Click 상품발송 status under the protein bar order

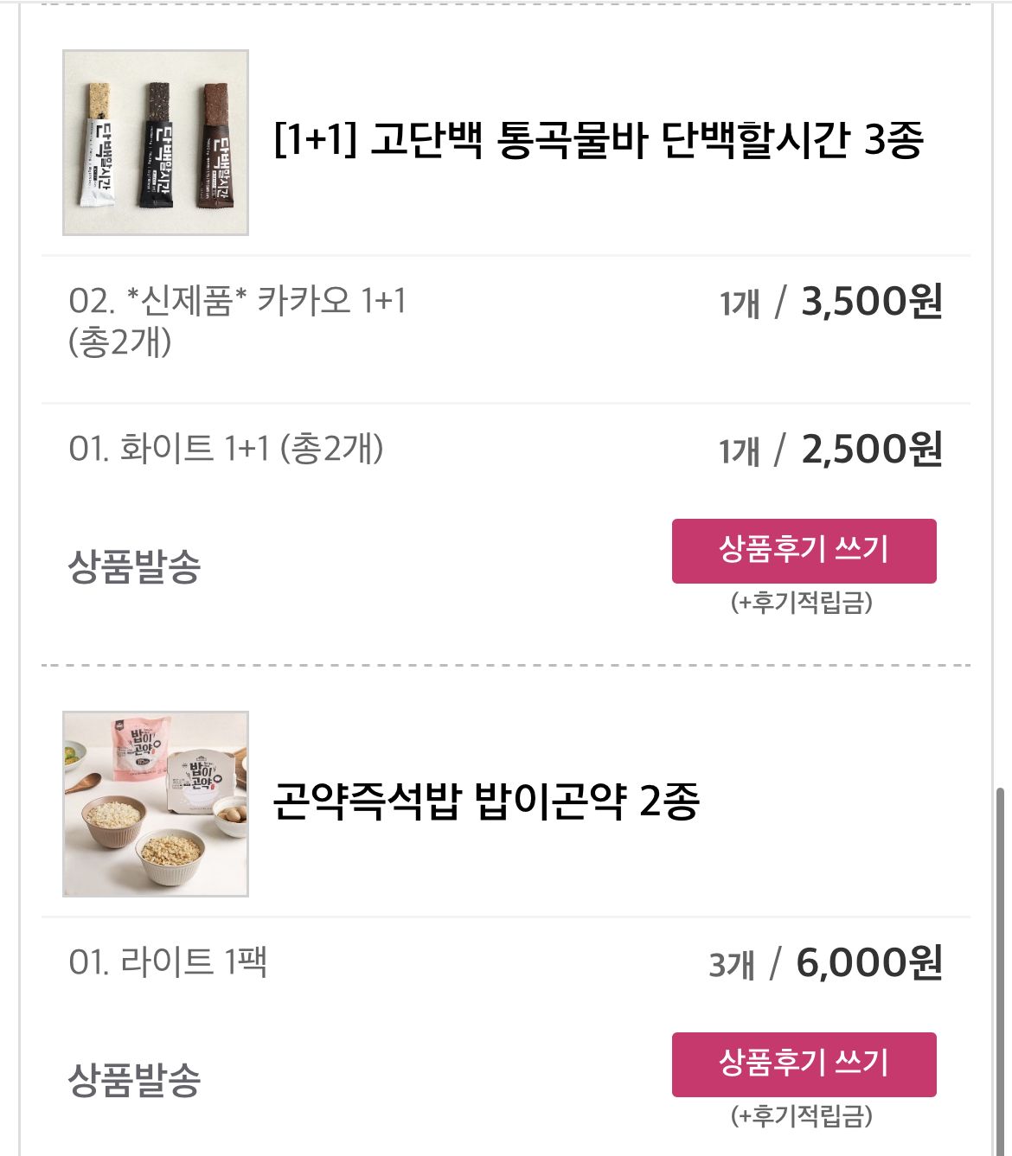pos(134,566)
